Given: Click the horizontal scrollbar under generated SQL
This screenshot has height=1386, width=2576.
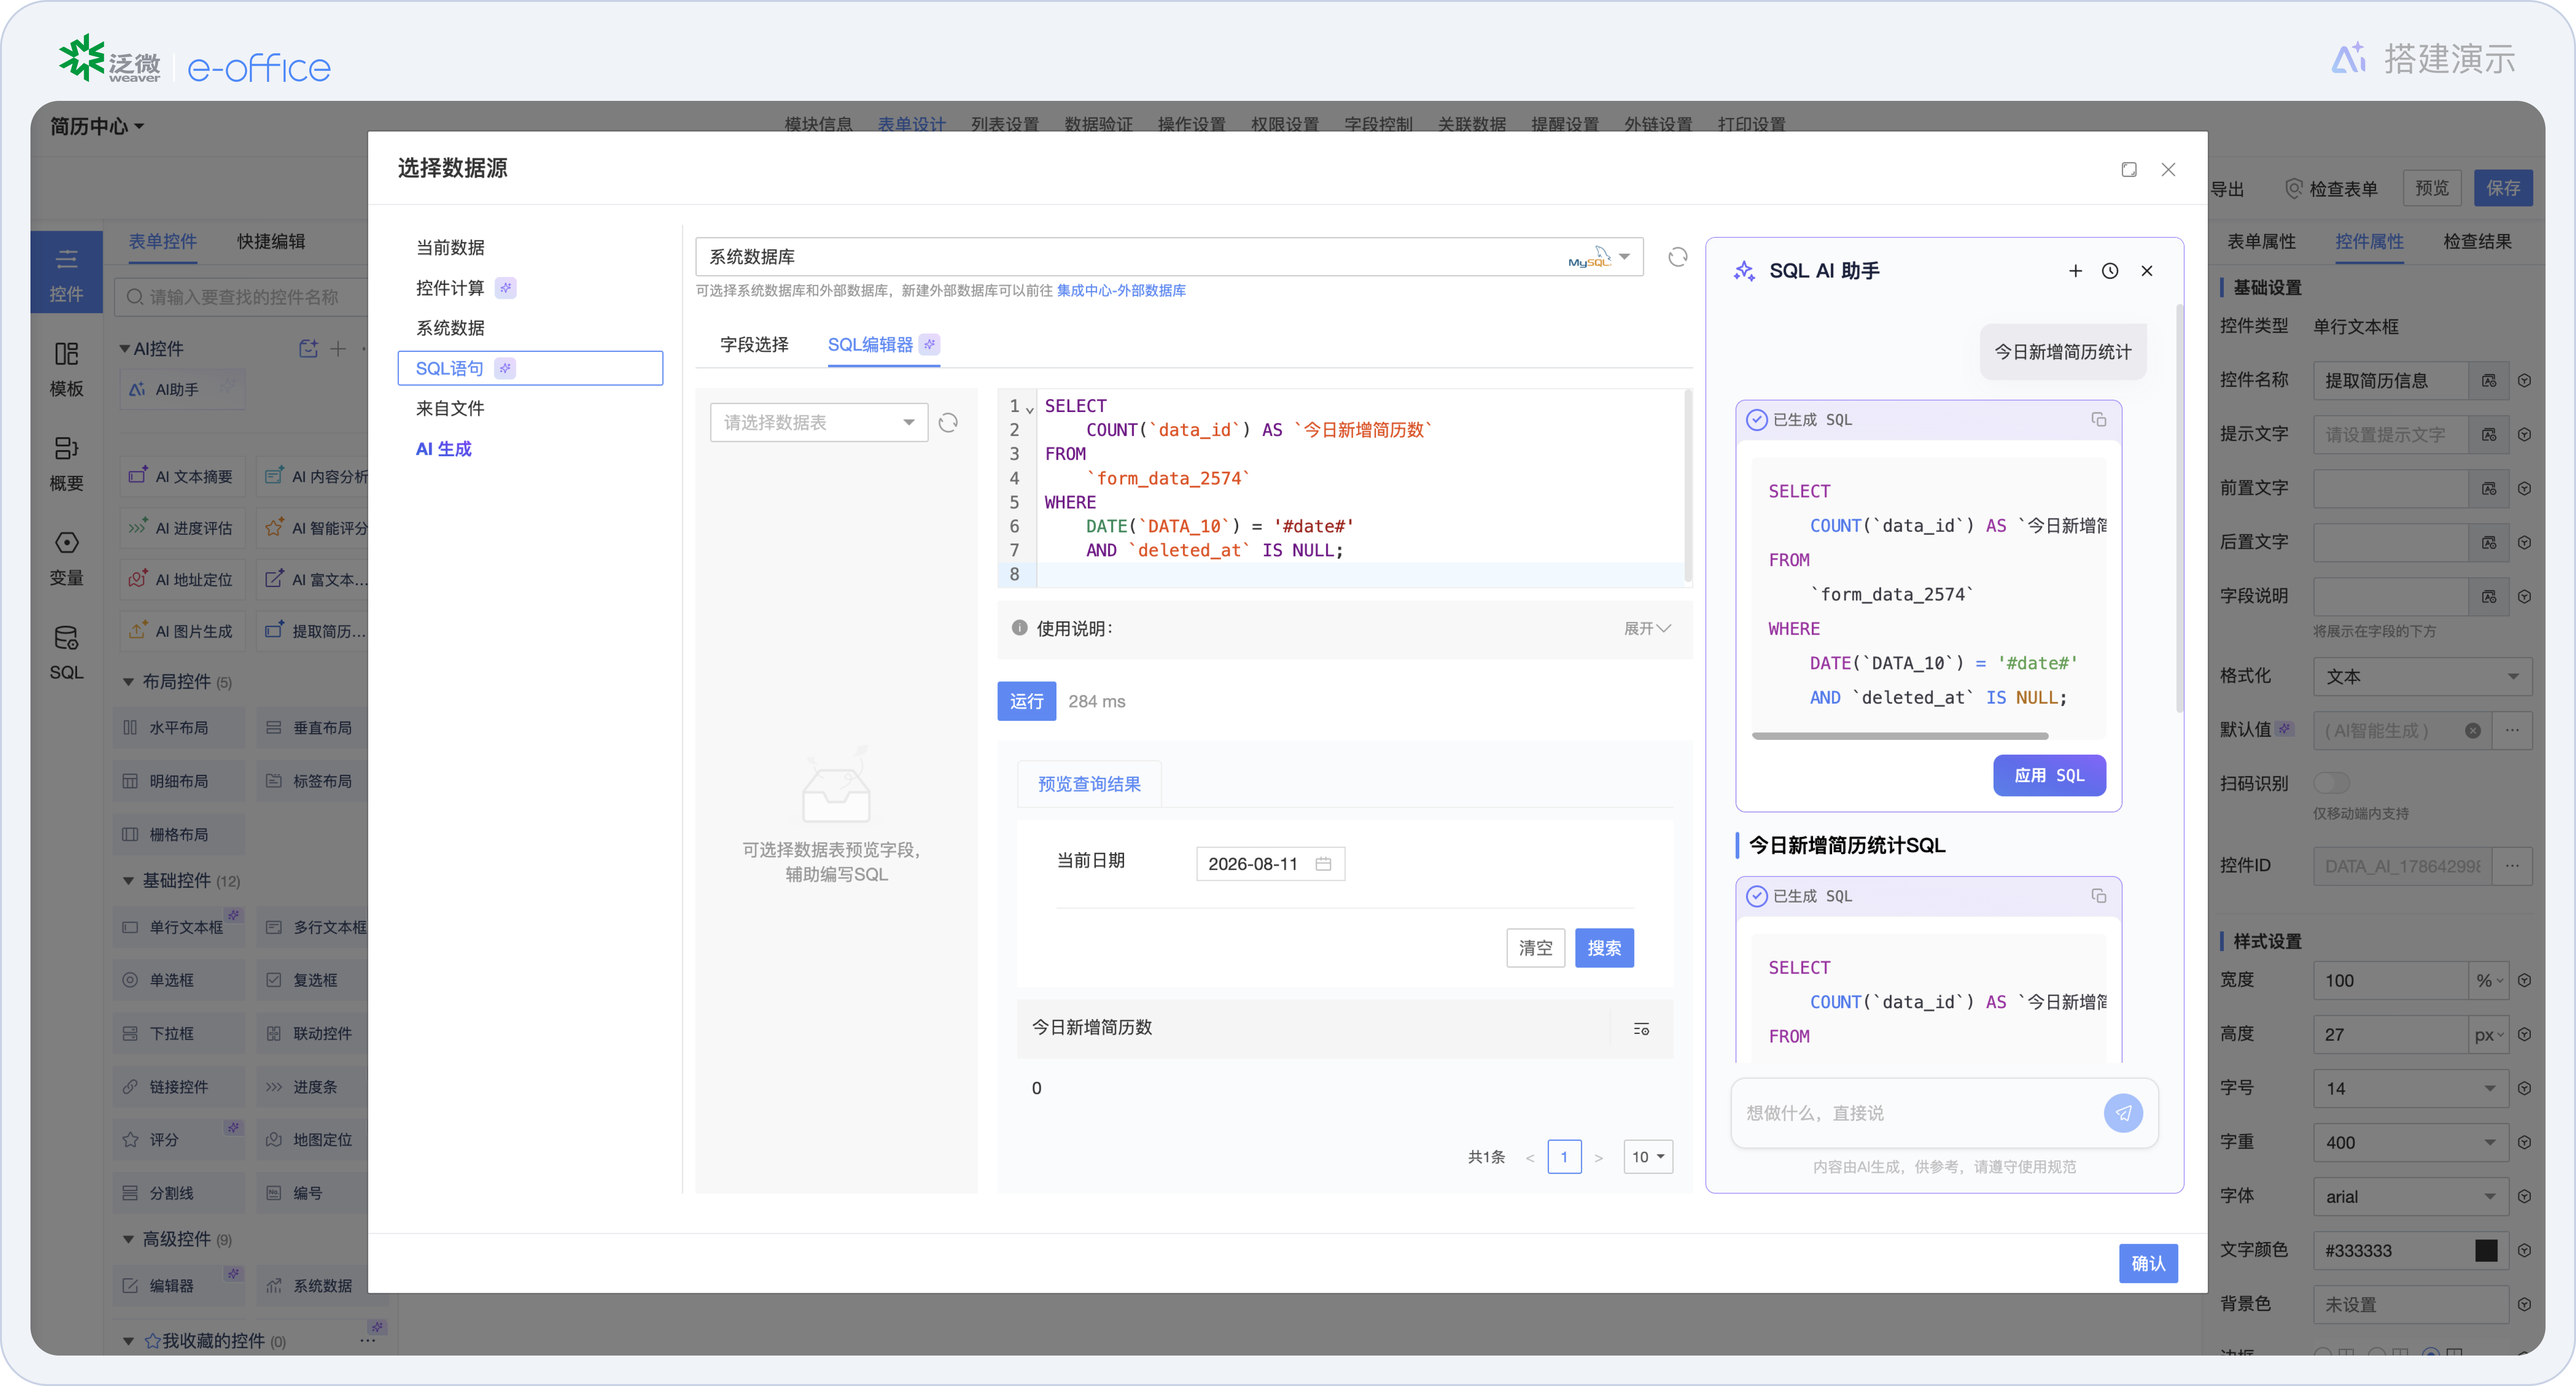Looking at the screenshot, I should 1900,736.
